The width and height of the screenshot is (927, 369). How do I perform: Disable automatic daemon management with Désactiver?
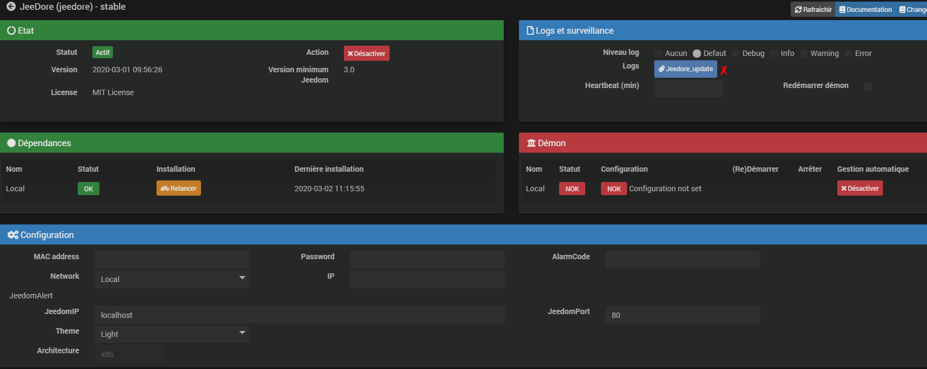coord(860,188)
